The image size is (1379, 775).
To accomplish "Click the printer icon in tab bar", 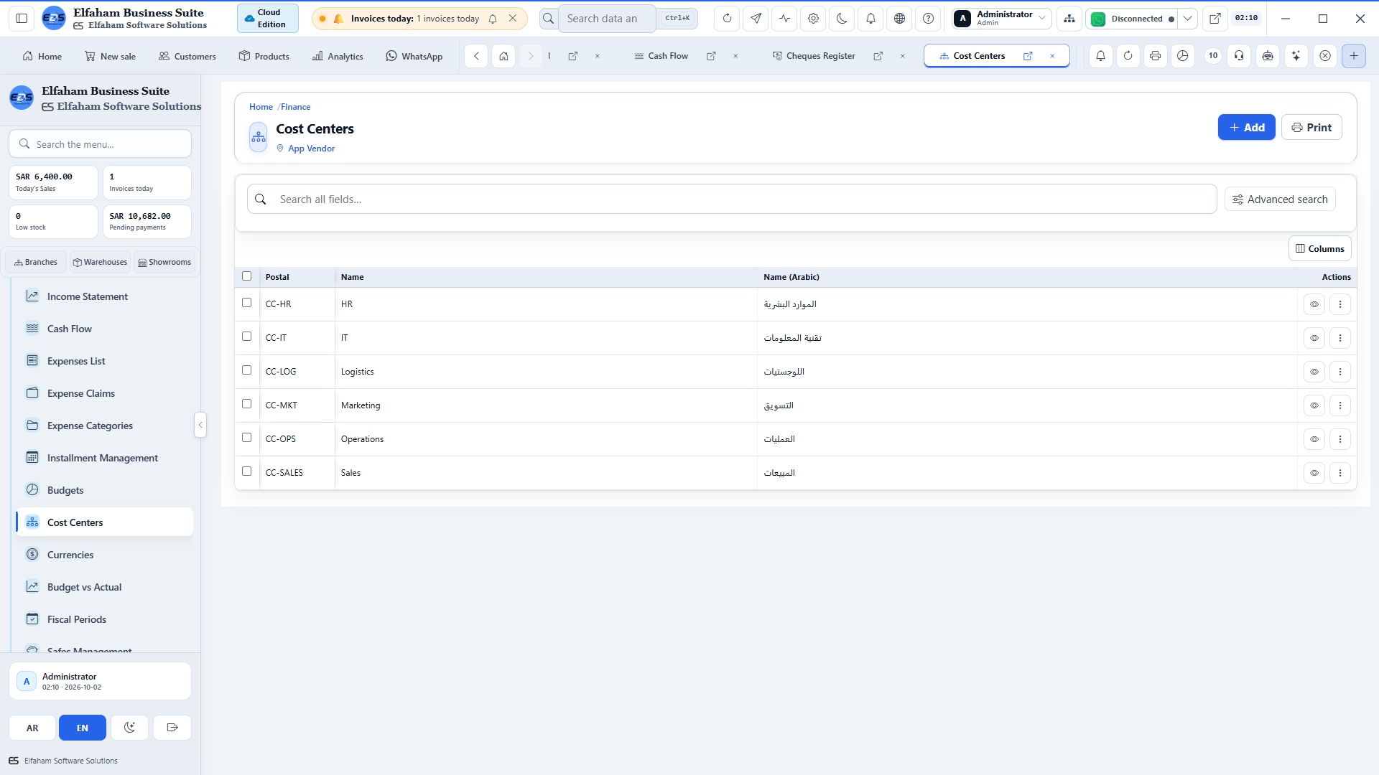I will 1155,56.
